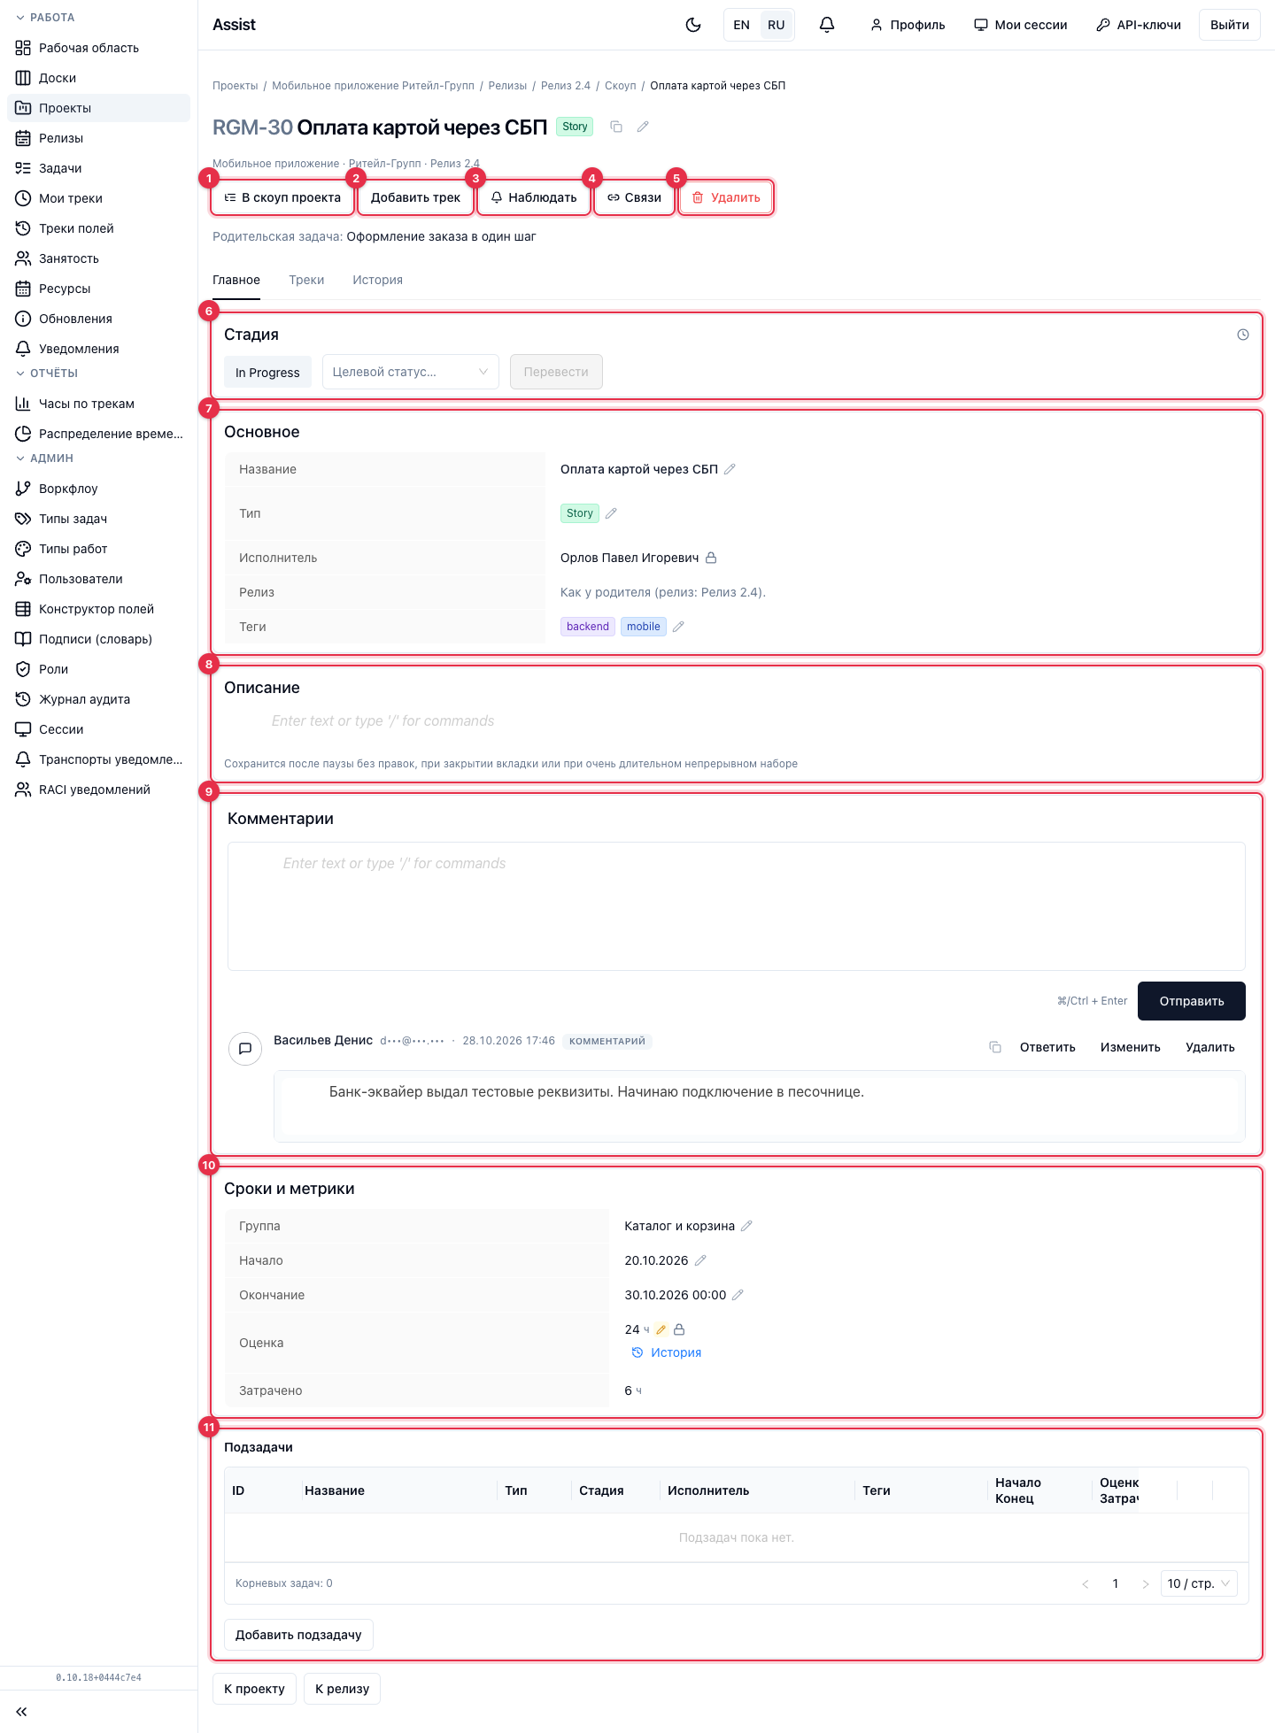
Task: Switch to История tab
Action: point(377,280)
